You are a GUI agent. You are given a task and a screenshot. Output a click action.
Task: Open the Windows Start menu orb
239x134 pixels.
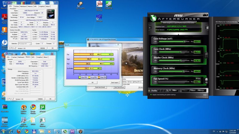tap(3, 131)
